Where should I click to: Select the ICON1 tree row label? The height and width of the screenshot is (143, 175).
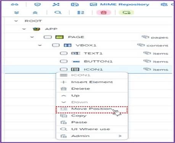click(93, 69)
